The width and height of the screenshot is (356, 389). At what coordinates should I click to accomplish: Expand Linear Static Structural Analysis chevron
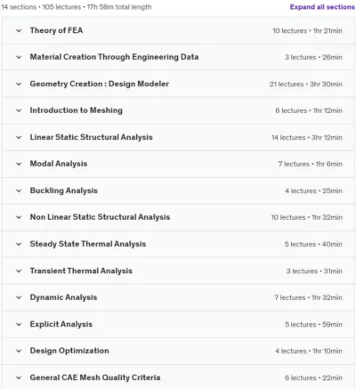(x=19, y=137)
